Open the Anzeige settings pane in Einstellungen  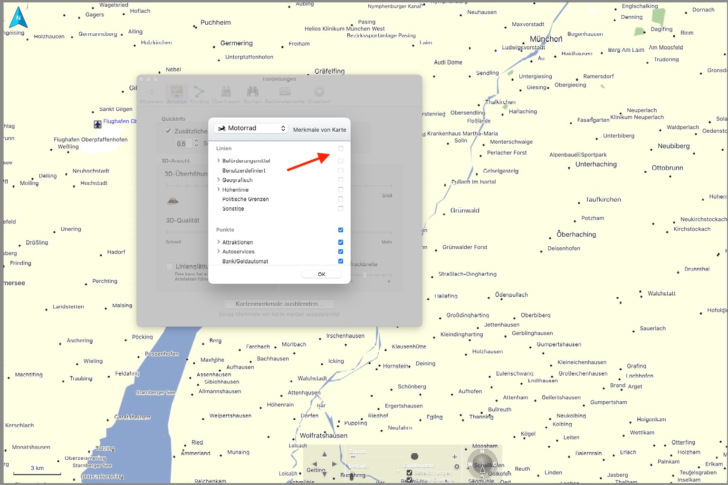[x=177, y=95]
